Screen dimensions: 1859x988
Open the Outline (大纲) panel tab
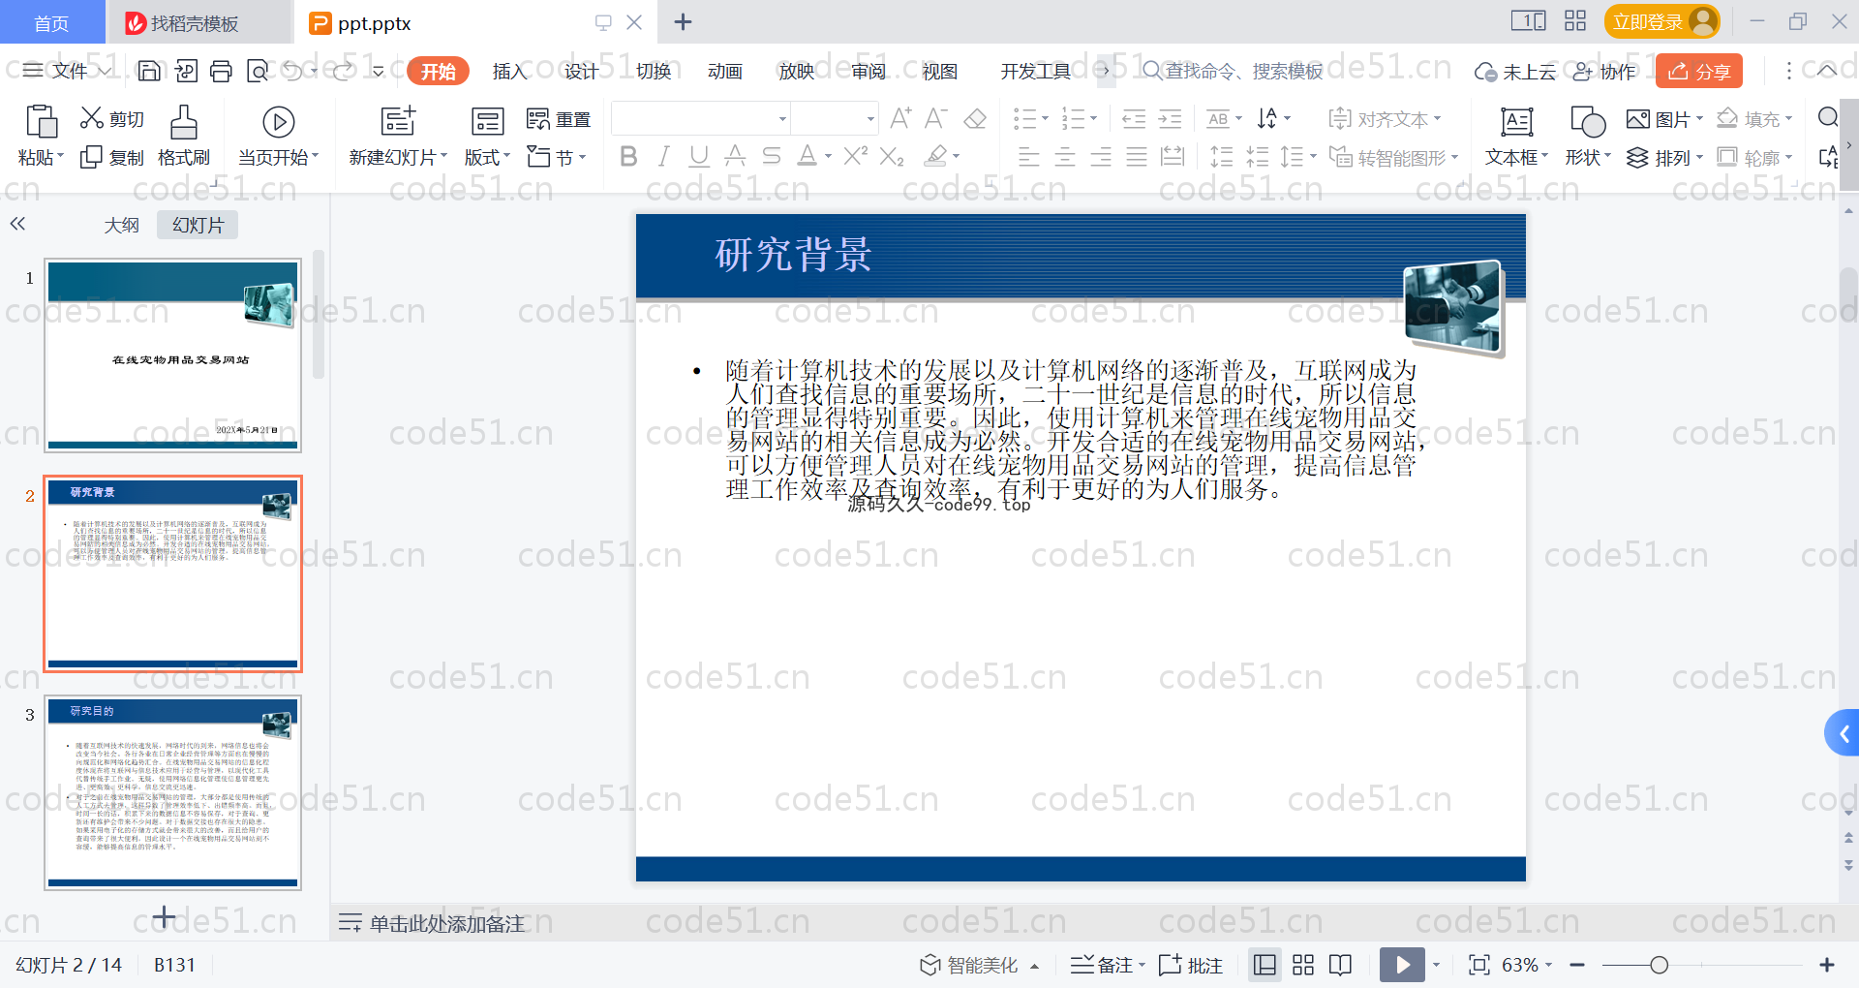click(x=122, y=225)
